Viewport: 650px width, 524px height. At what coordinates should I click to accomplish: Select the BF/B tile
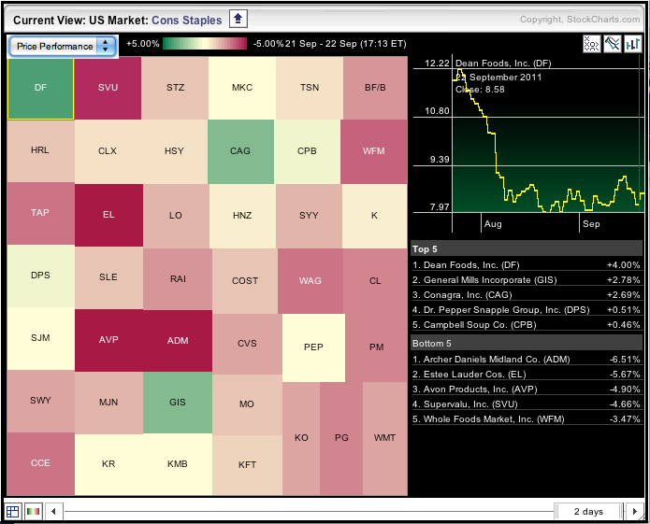coord(375,88)
